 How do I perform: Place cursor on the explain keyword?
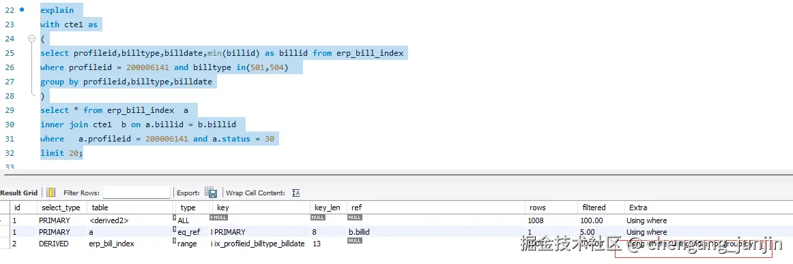(57, 10)
